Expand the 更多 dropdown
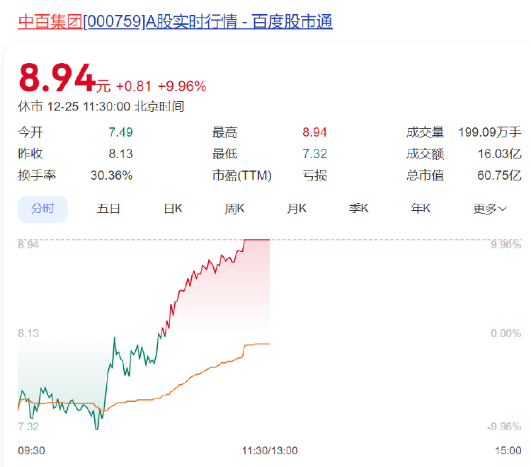 point(490,209)
